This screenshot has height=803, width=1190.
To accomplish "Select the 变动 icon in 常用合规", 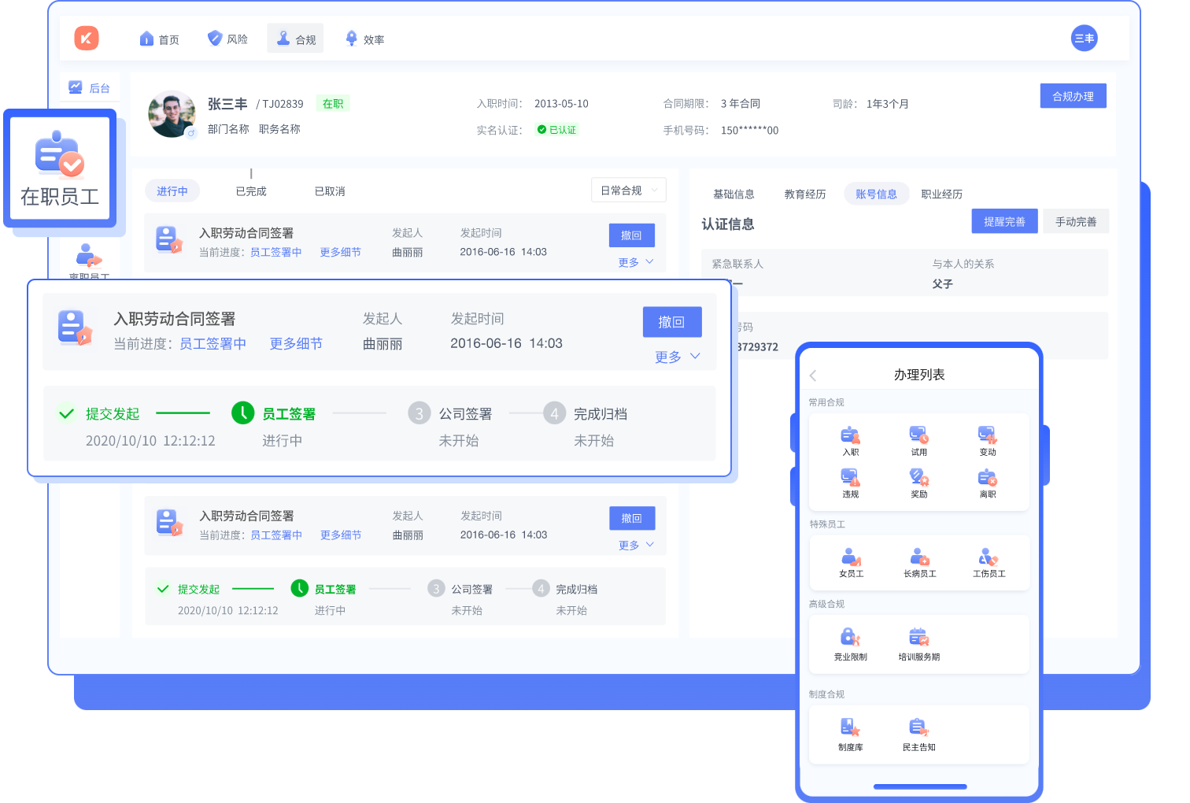I will (987, 435).
